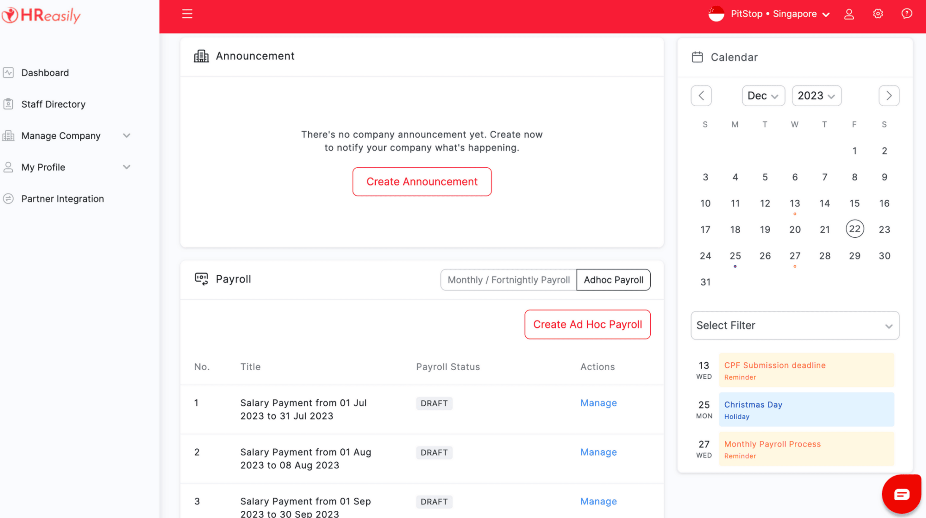Open the HReasily home logo
The width and height of the screenshot is (926, 518).
(x=41, y=15)
